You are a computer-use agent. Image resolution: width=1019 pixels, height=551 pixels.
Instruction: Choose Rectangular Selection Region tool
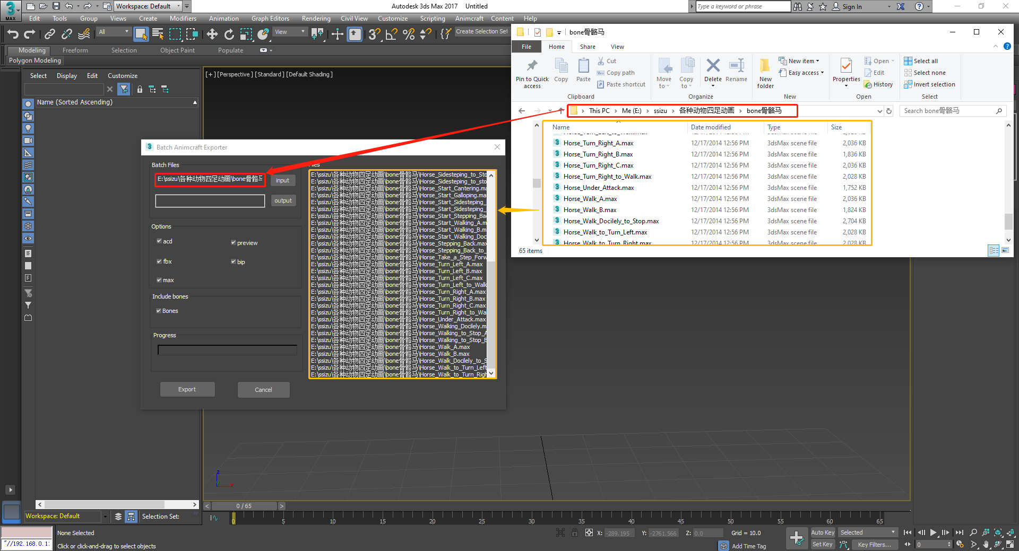pos(175,34)
